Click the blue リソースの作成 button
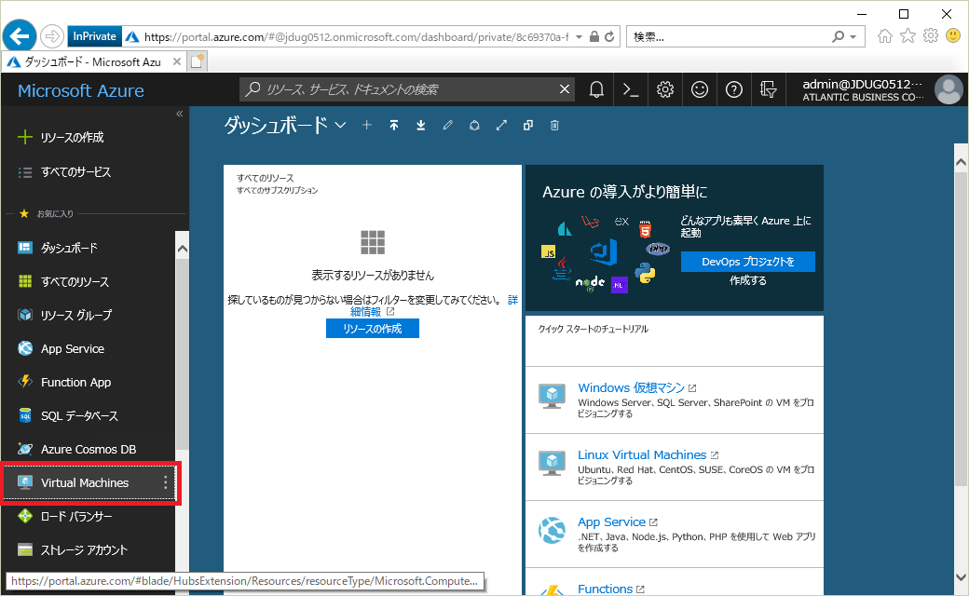The width and height of the screenshot is (969, 596). pos(373,329)
